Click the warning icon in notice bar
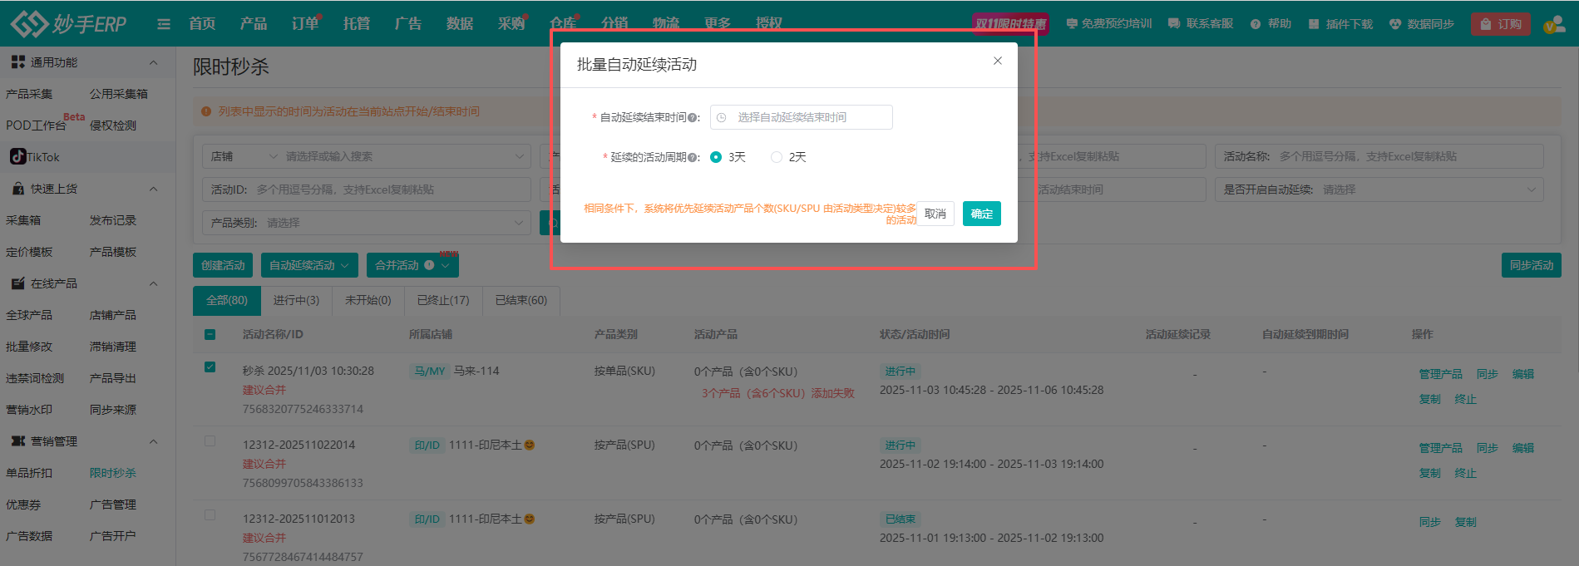This screenshot has width=1579, height=566. (x=206, y=111)
